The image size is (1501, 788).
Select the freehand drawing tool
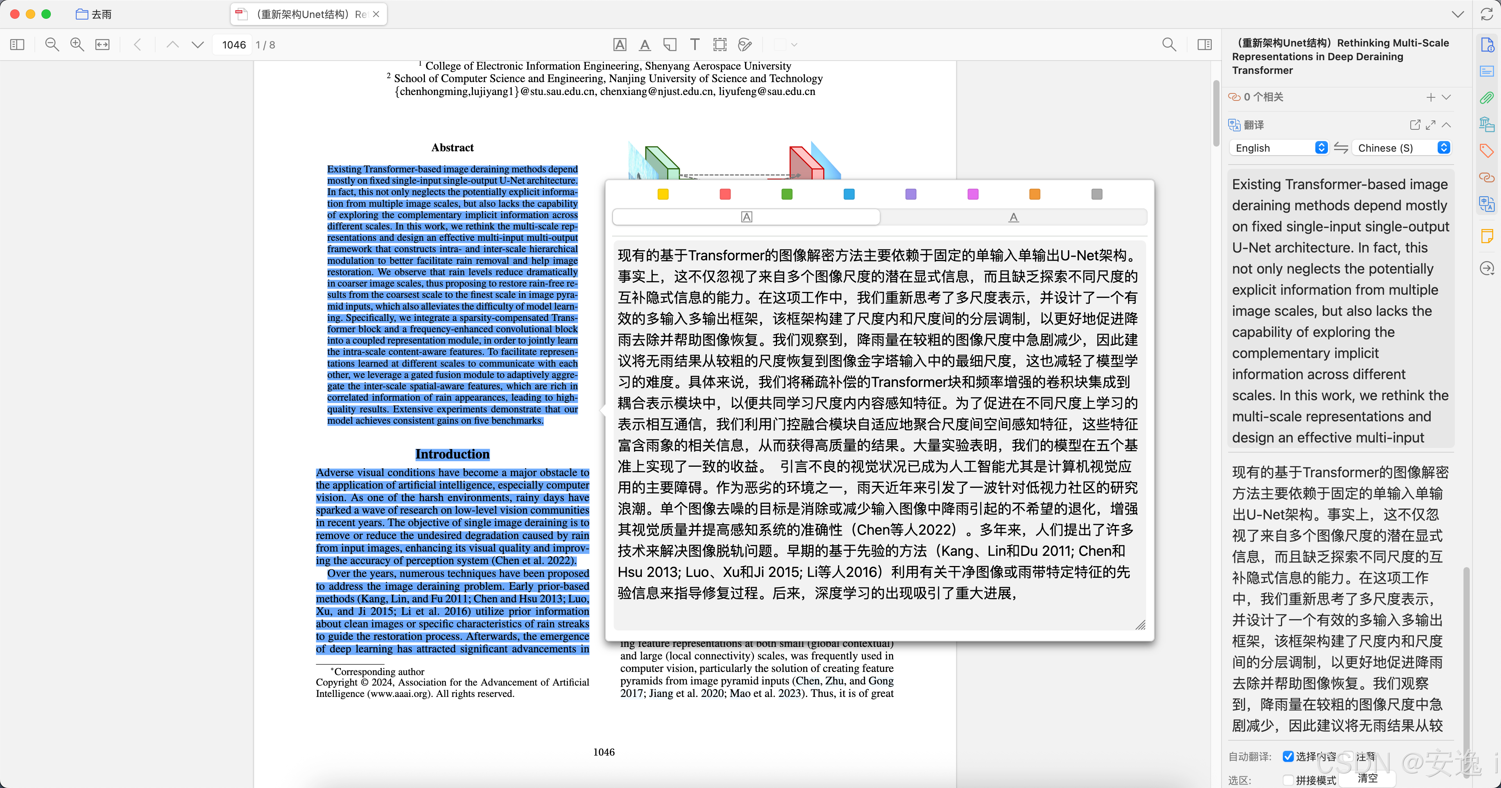click(745, 45)
